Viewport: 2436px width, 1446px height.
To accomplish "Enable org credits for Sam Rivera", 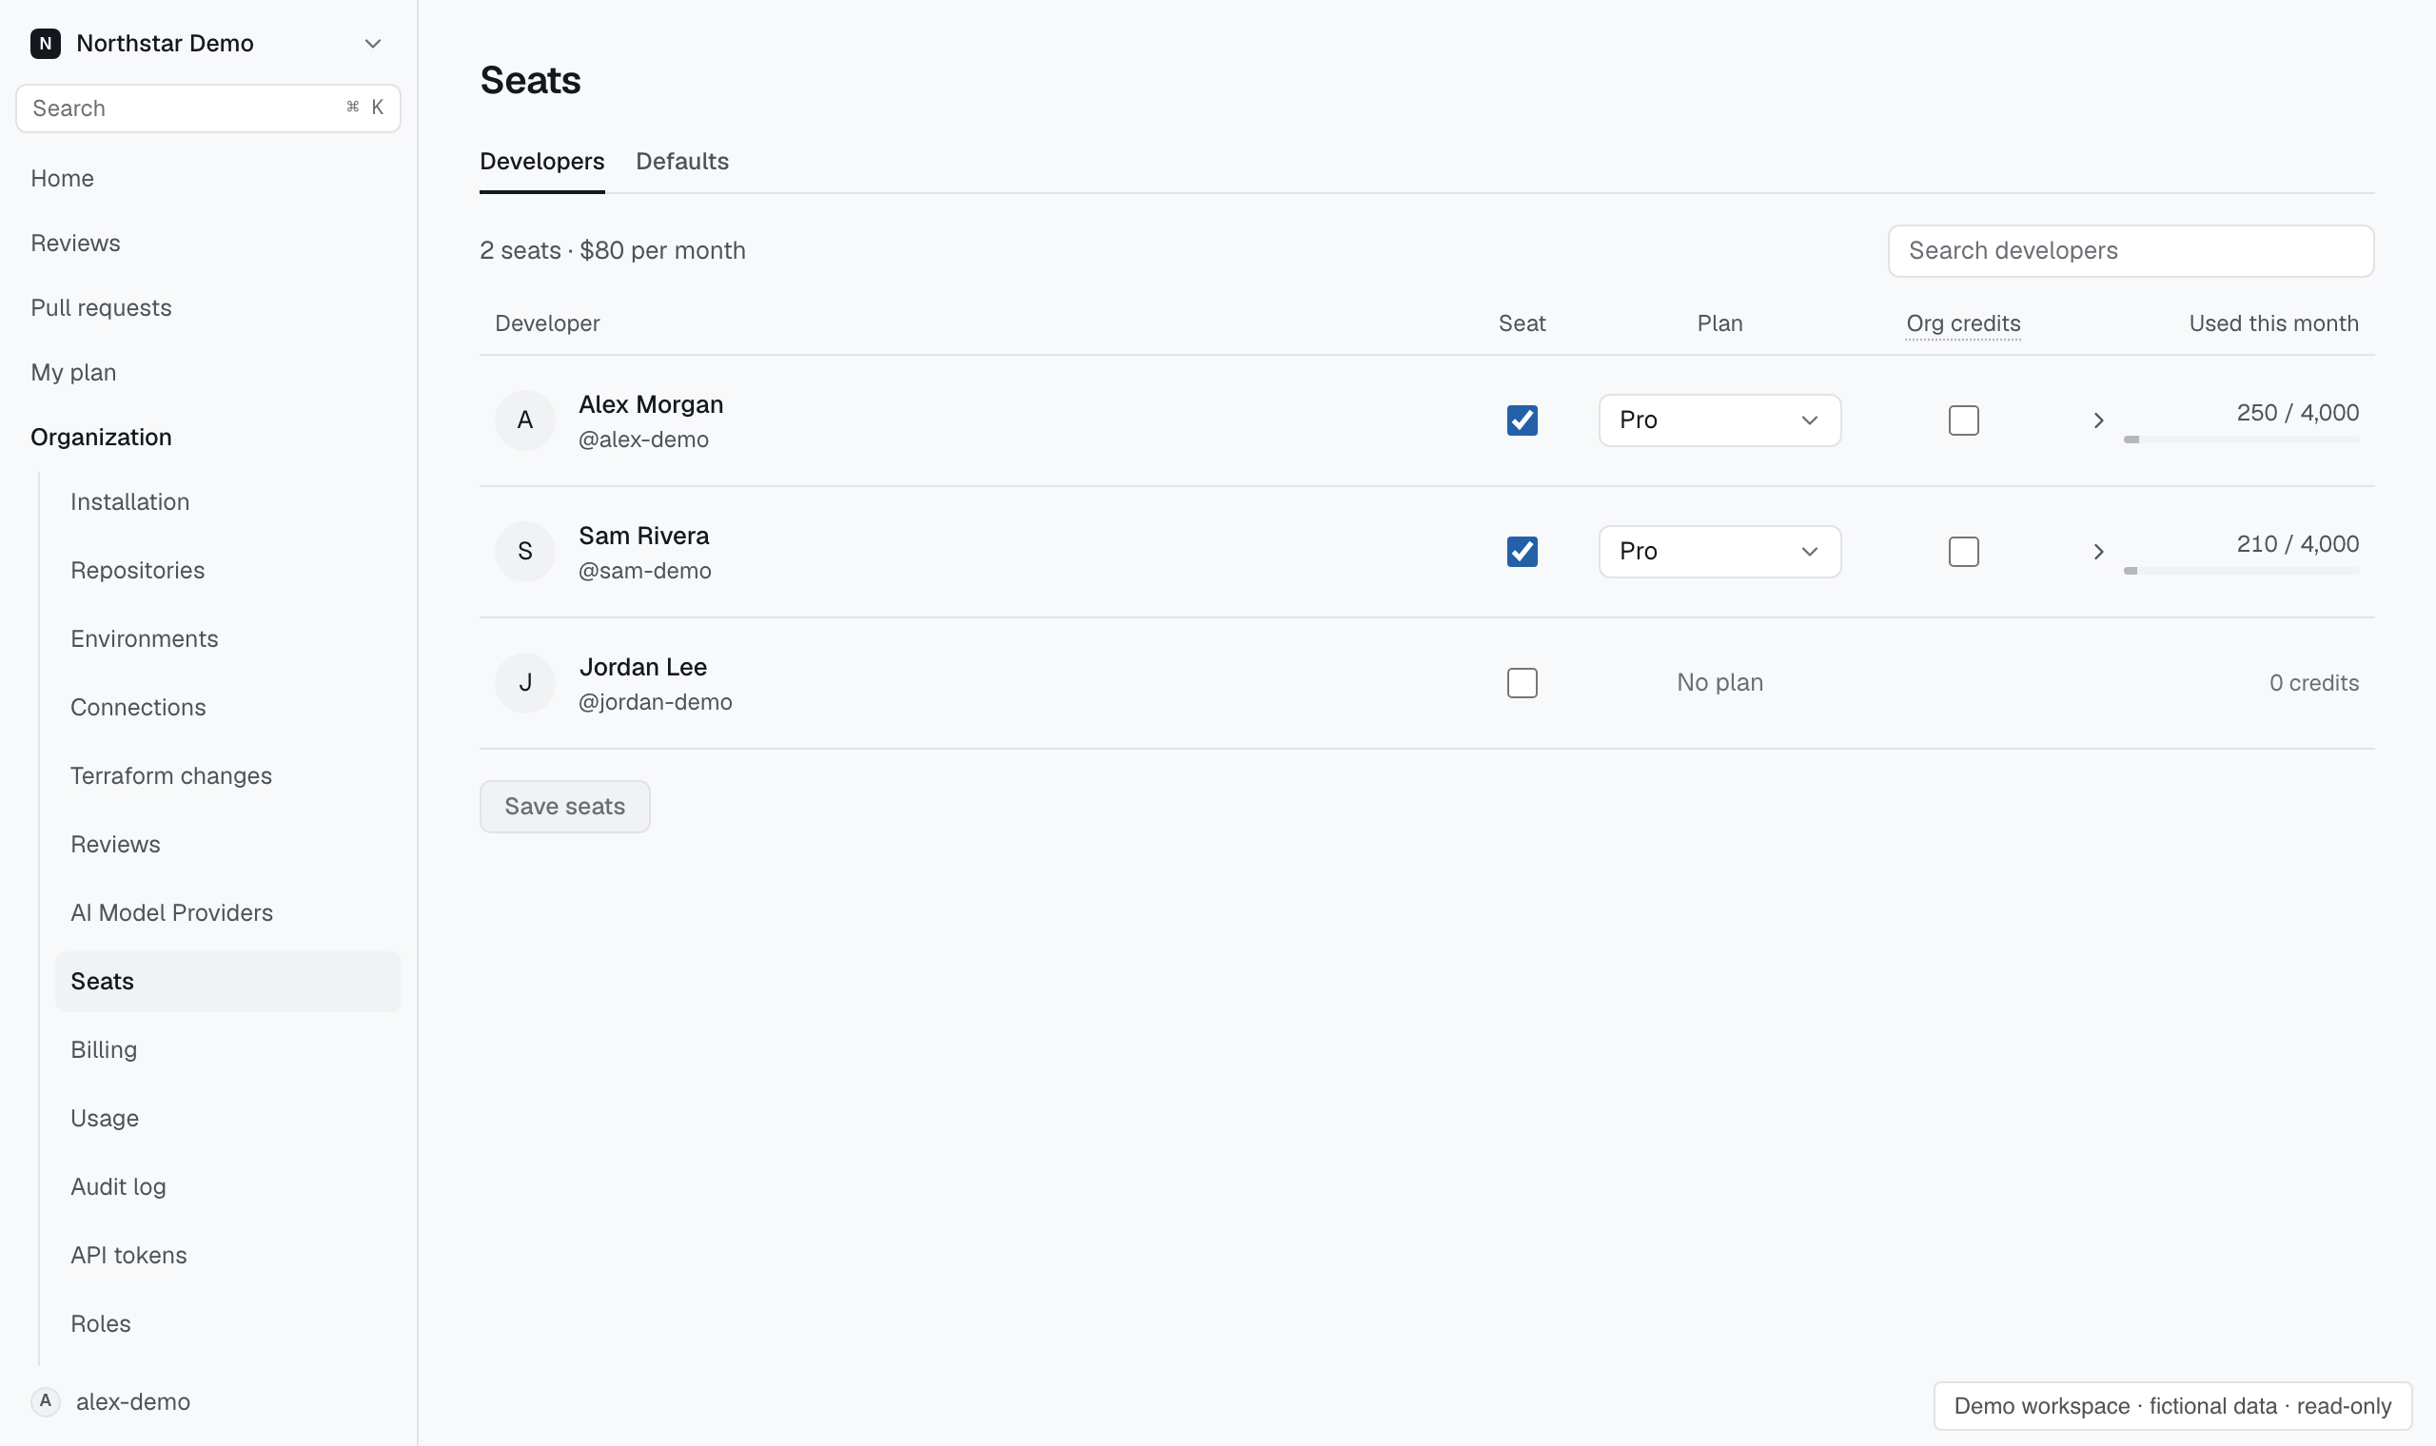I will click(x=1963, y=552).
